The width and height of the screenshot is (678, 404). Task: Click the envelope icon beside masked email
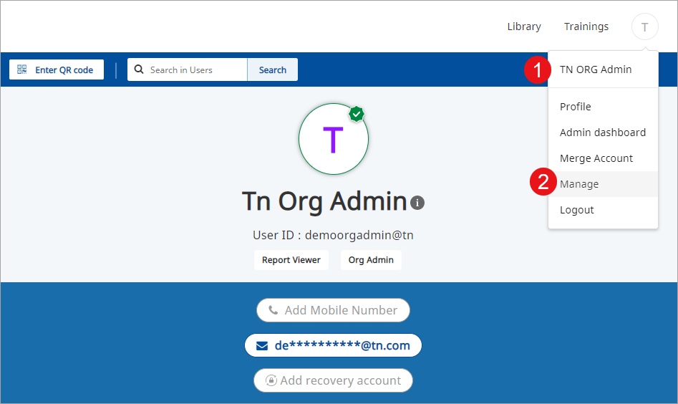tap(262, 345)
